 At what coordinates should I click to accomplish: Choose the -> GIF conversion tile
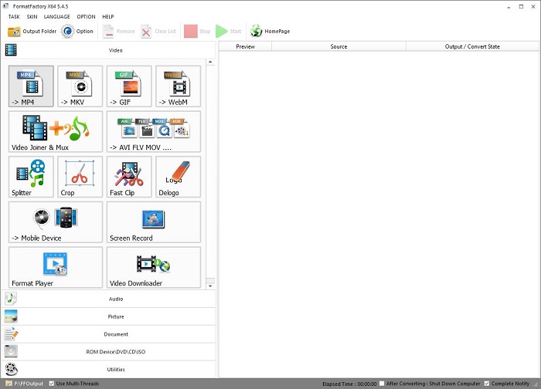[129, 86]
